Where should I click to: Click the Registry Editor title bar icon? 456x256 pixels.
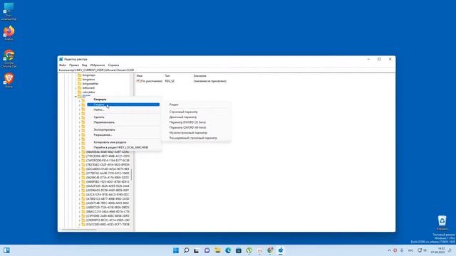(x=61, y=59)
